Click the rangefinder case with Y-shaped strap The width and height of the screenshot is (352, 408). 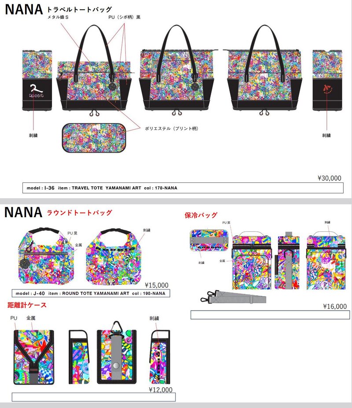pyautogui.click(x=34, y=357)
